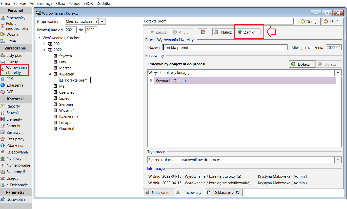The width and height of the screenshot is (347, 209).
Task: Click the Dołącz button
Action: point(302,64)
